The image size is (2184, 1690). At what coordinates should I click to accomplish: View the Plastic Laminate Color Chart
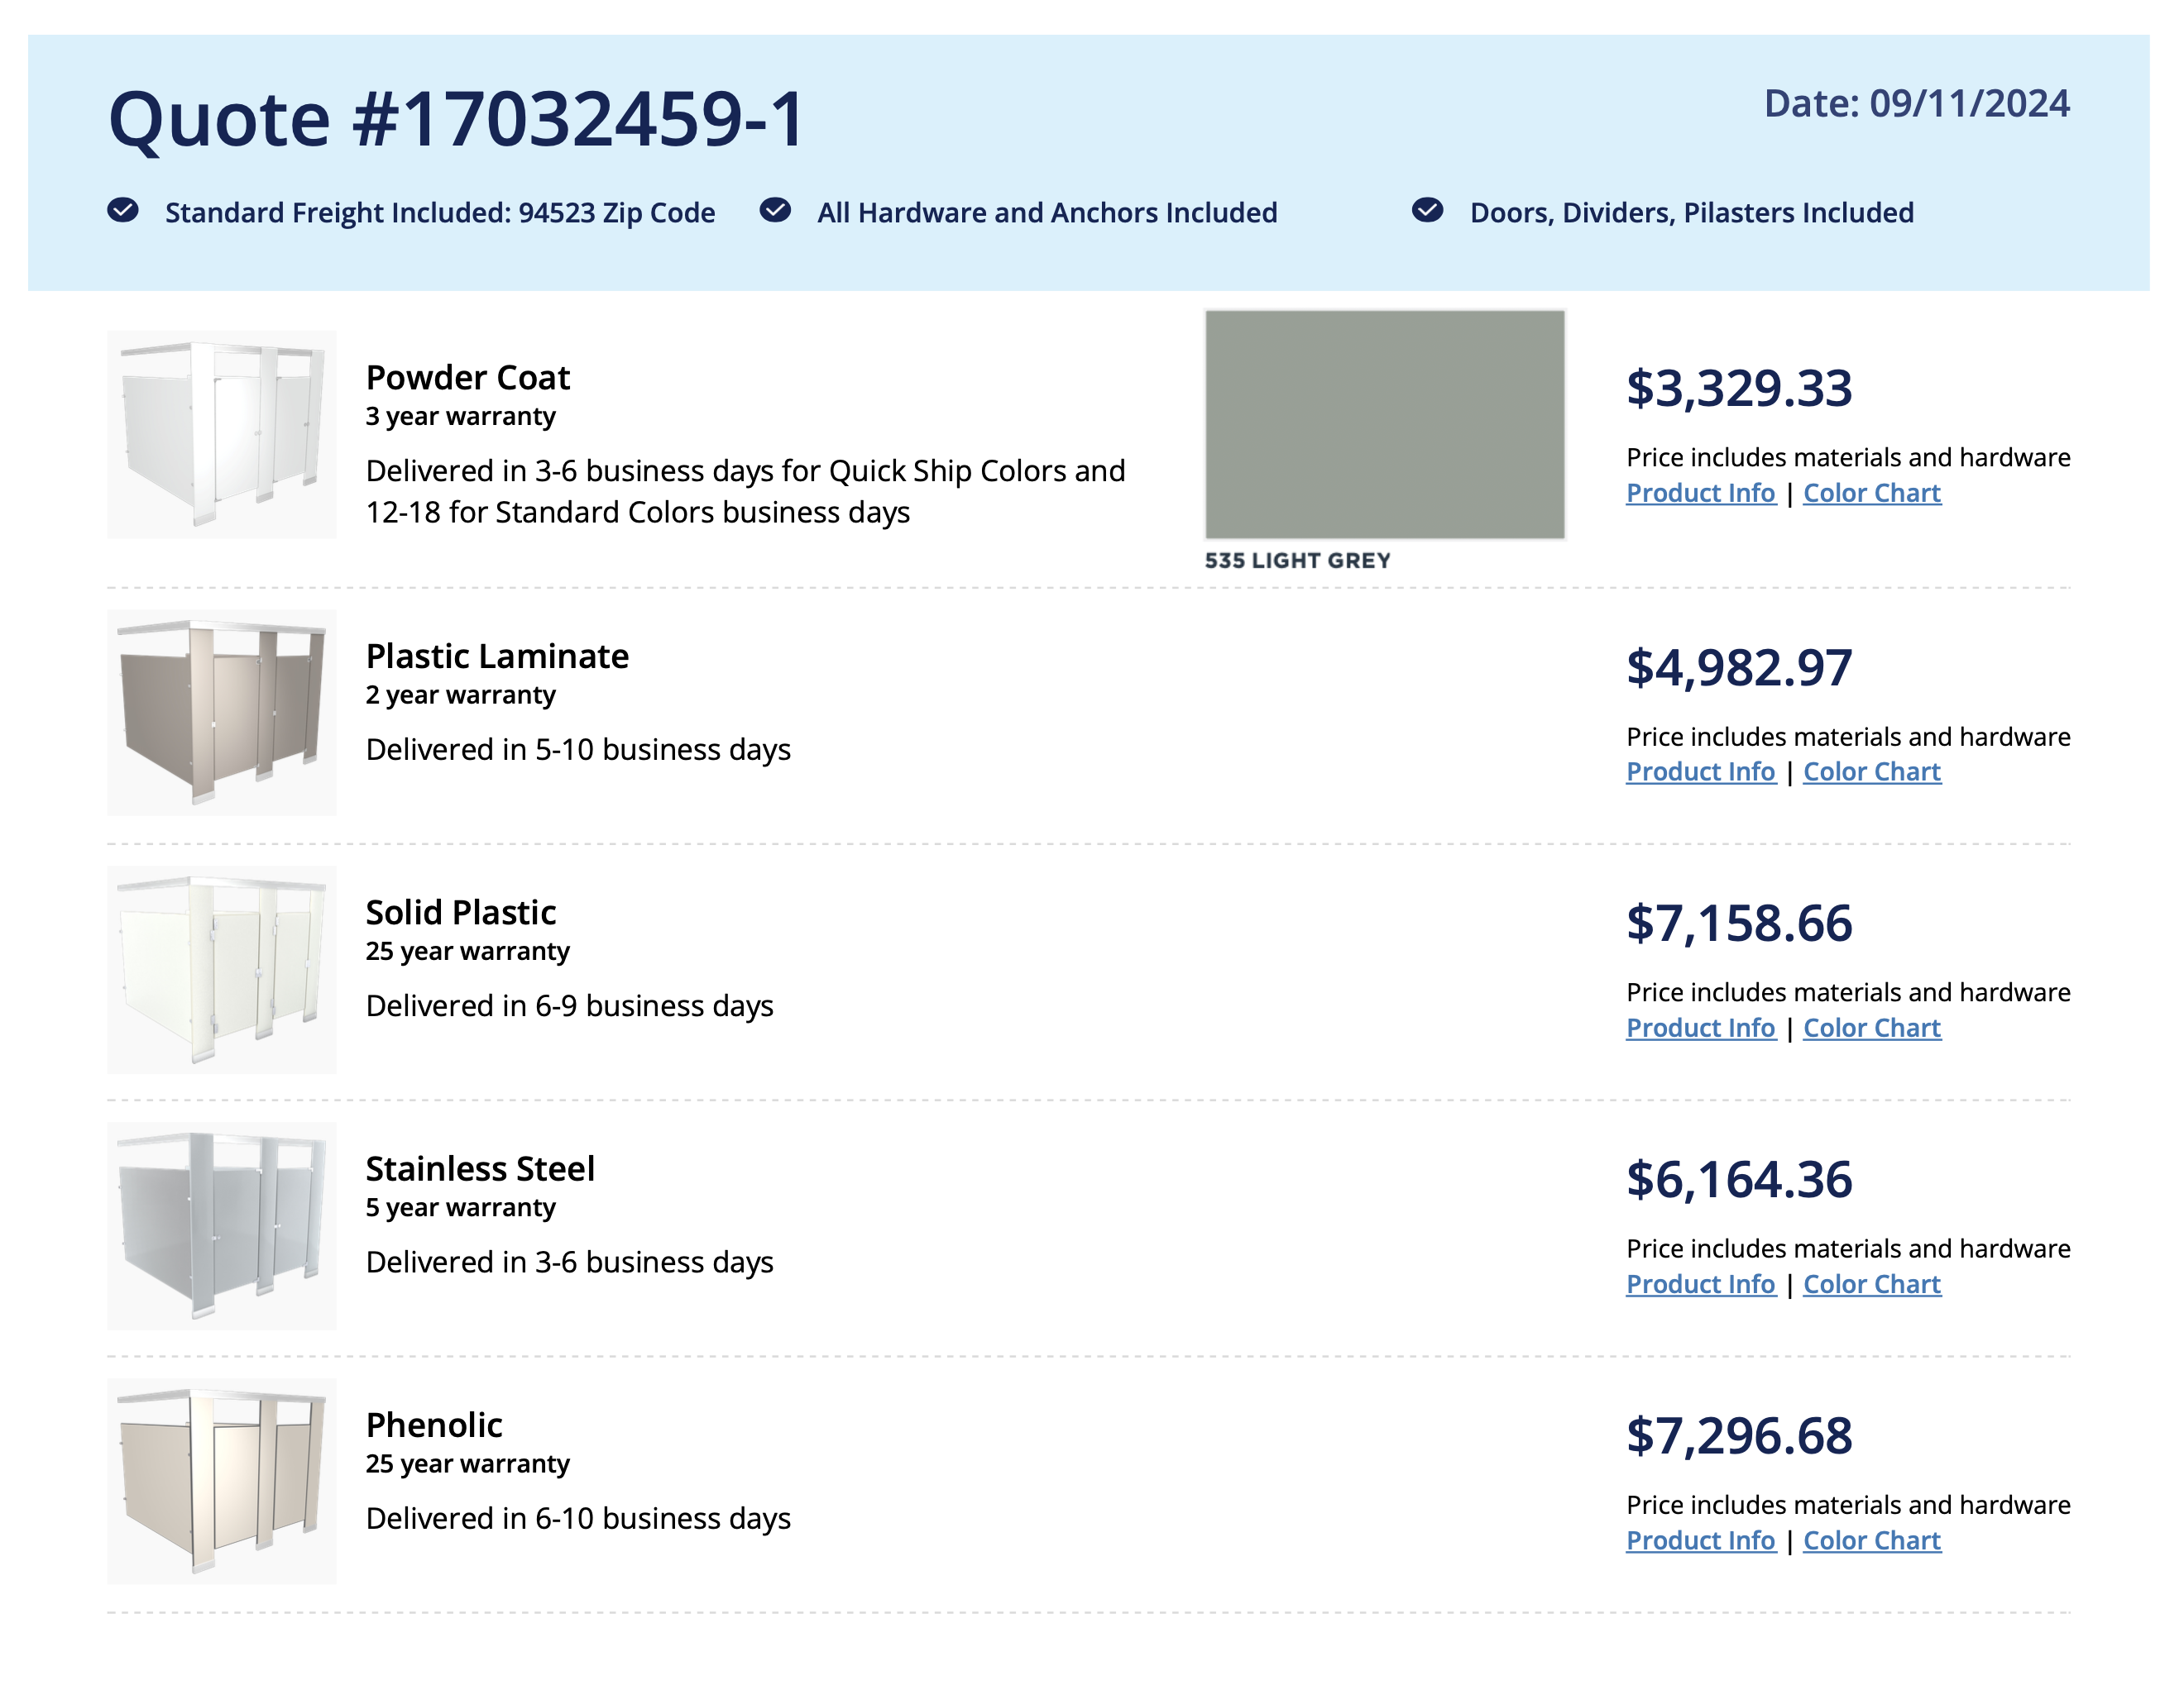[x=1871, y=771]
